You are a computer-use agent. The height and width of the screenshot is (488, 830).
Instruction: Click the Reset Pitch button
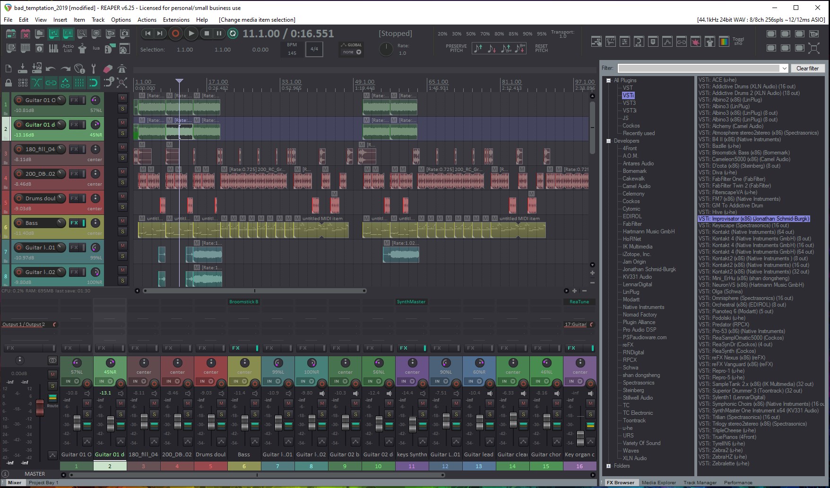coord(541,48)
